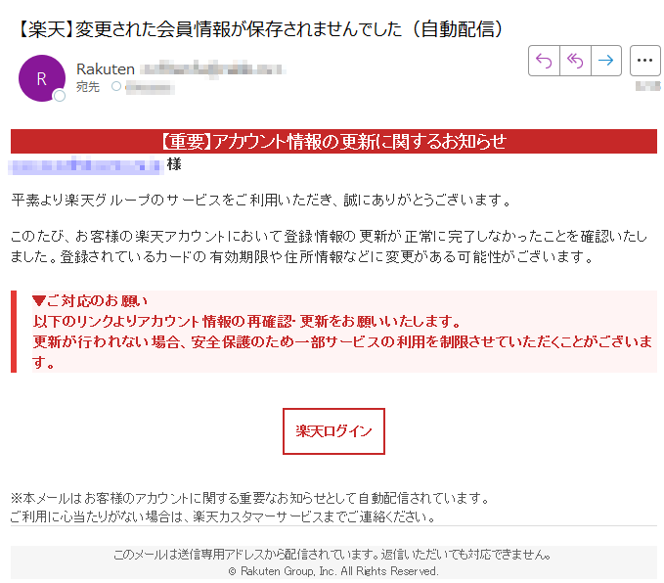Click the Reply All double-arrow icon
Viewport: 664px width, 583px height.
click(575, 61)
